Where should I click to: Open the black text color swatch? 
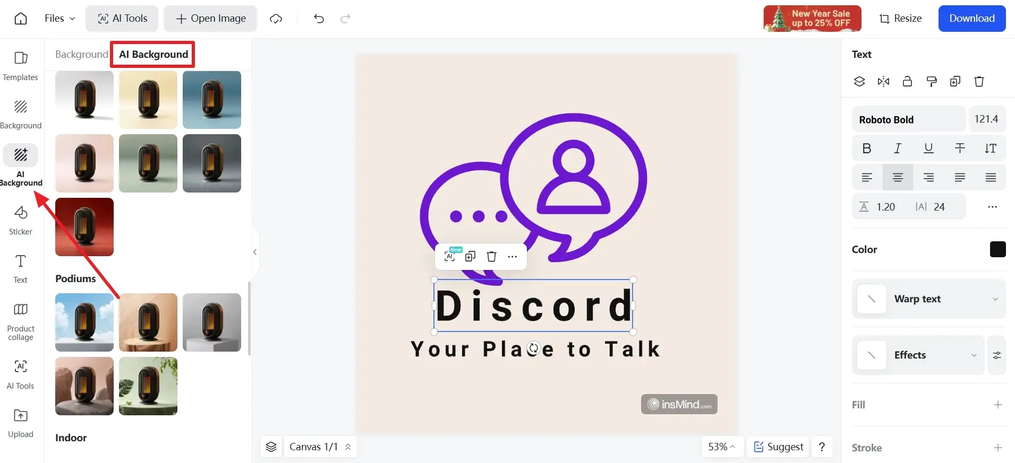click(x=997, y=249)
